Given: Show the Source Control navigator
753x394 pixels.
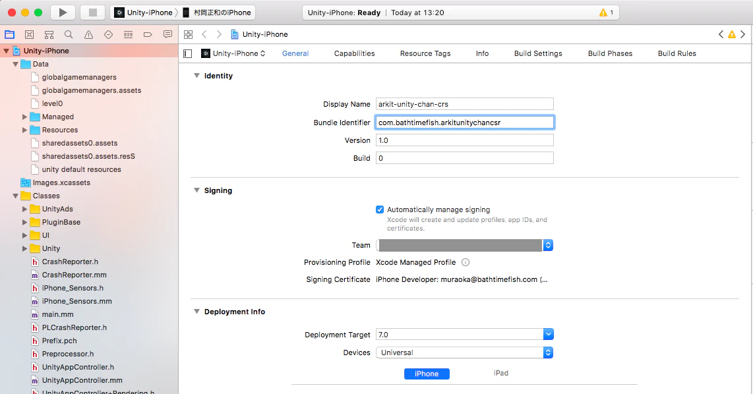Looking at the screenshot, I should click(x=29, y=34).
